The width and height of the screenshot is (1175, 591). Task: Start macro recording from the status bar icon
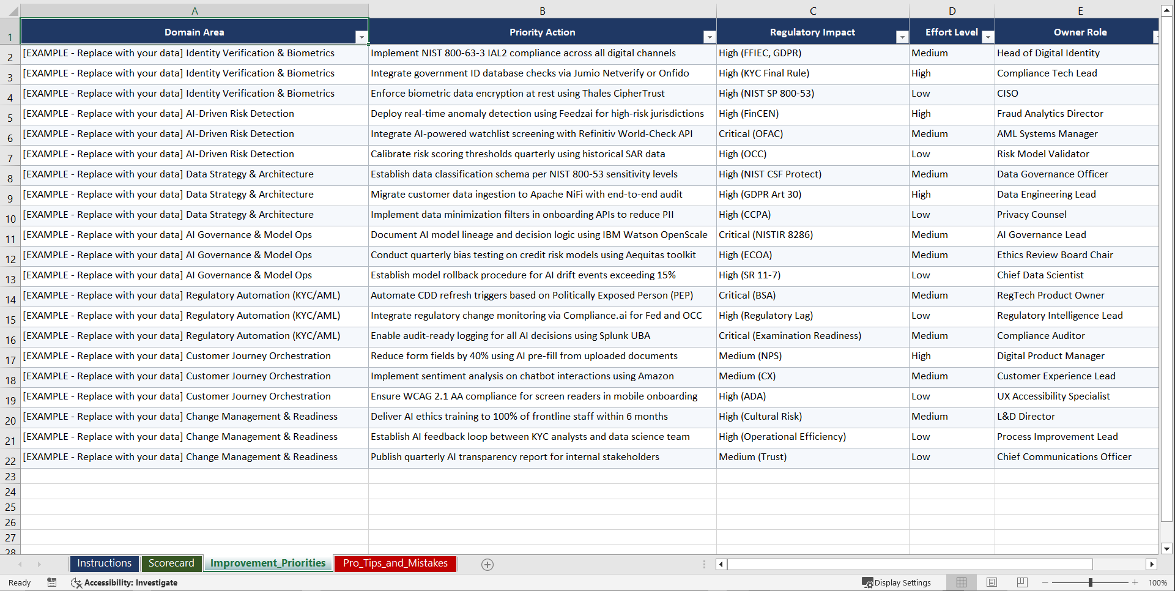point(52,582)
